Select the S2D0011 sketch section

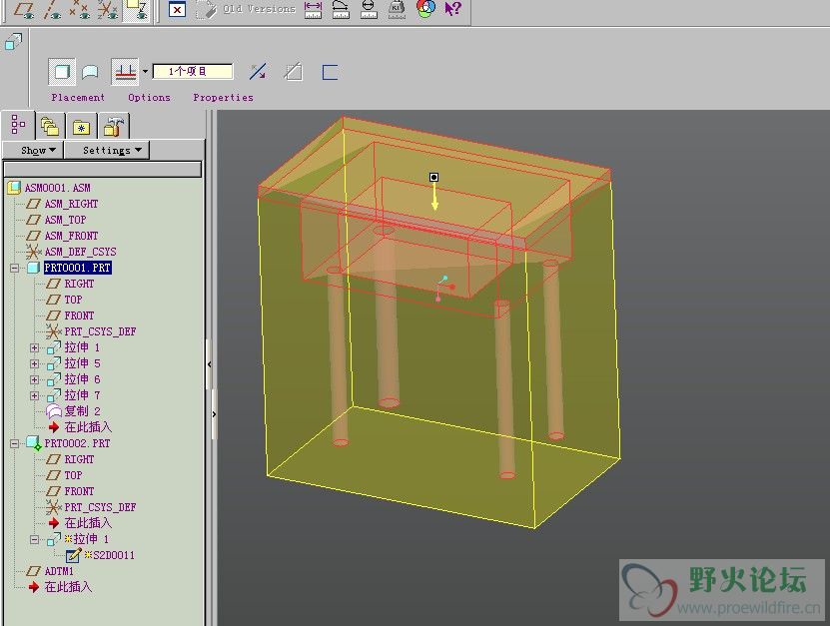coord(113,555)
